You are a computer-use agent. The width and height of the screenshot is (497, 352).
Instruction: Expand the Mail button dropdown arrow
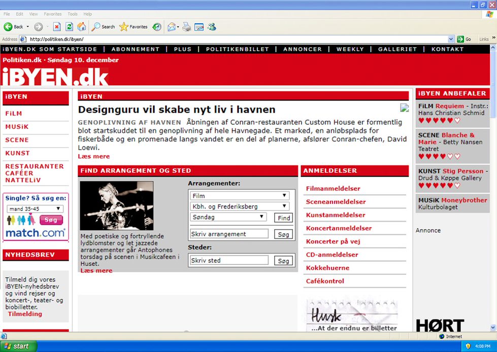[x=178, y=27]
